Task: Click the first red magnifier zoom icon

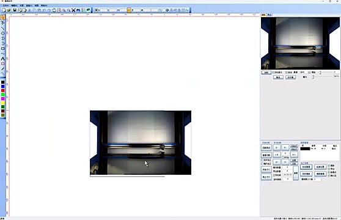Action: click(64, 10)
